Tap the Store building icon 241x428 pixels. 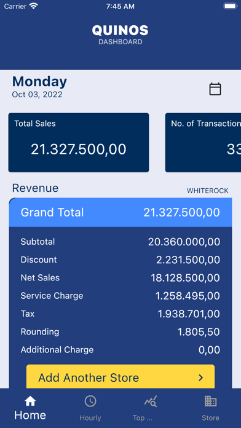(210, 401)
